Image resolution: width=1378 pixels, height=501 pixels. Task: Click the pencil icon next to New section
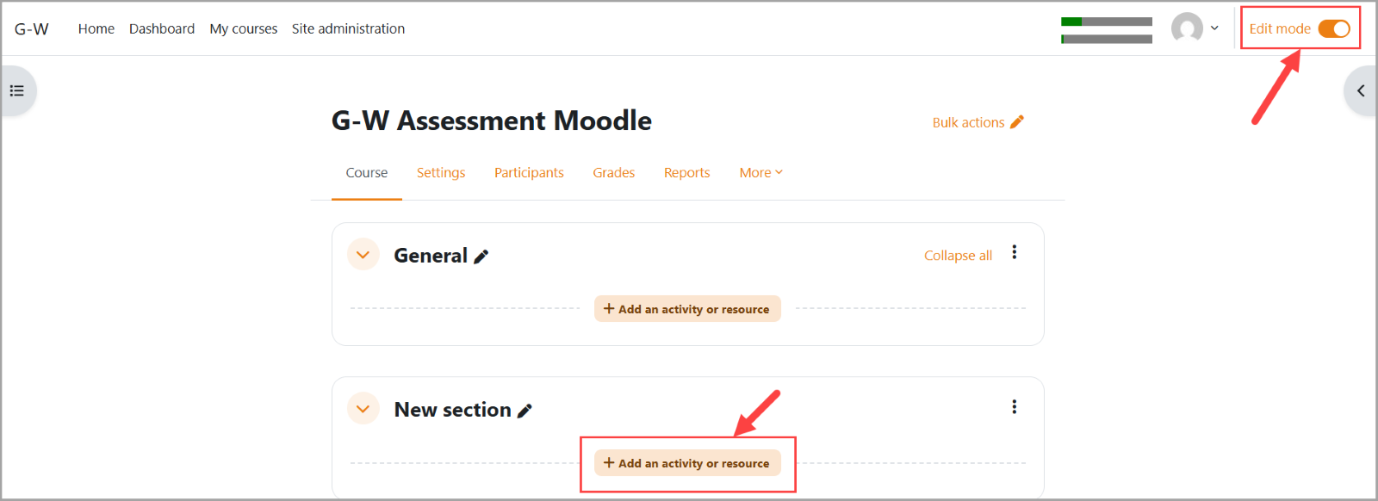525,411
